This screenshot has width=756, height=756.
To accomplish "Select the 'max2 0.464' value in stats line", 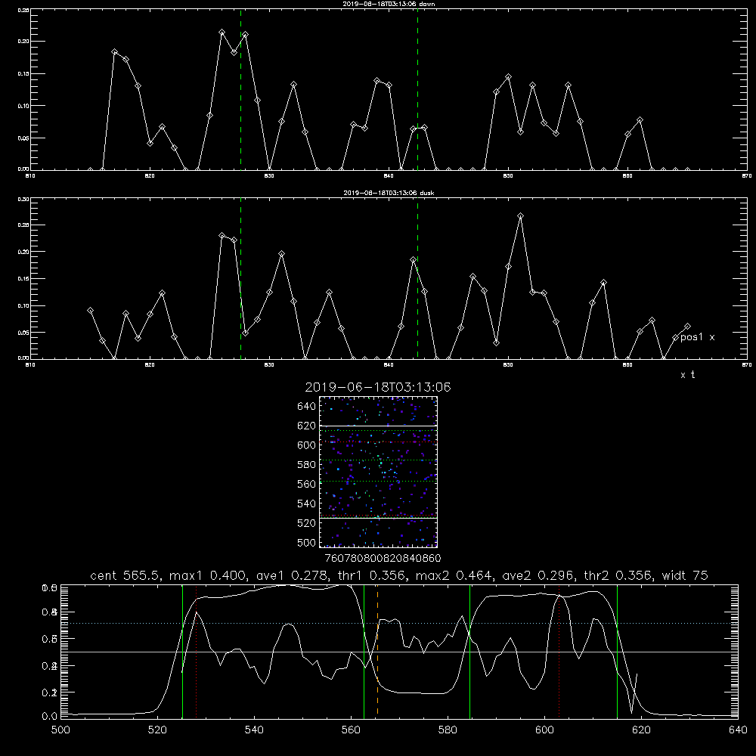I will [x=456, y=575].
